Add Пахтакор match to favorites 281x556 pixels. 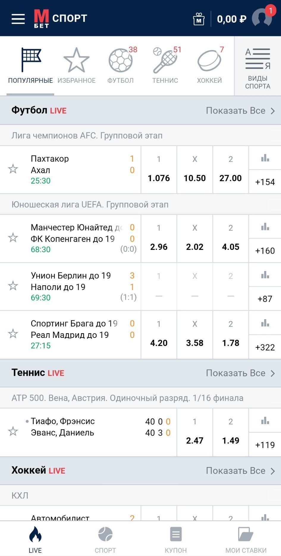[13, 169]
